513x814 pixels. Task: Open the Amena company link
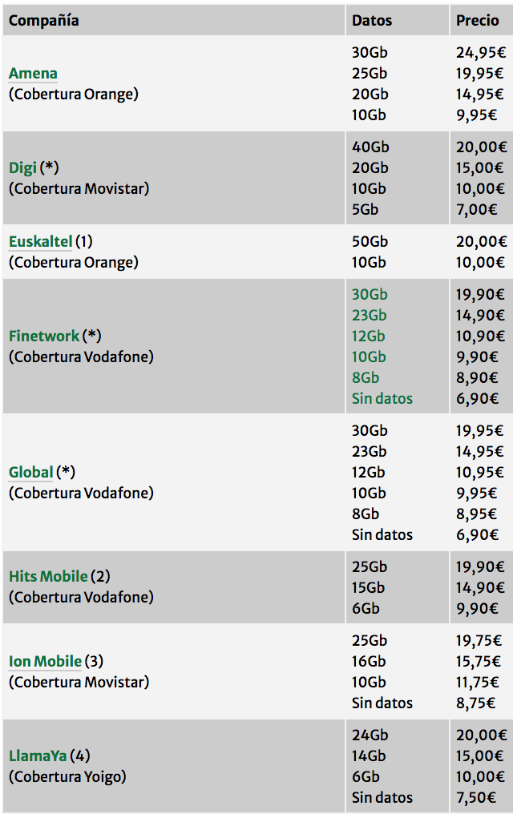click(33, 74)
